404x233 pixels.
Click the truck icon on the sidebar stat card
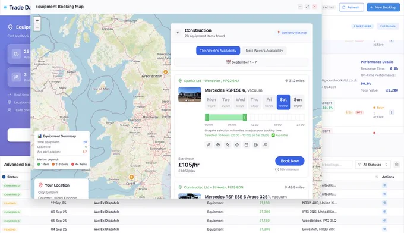(x=16, y=54)
